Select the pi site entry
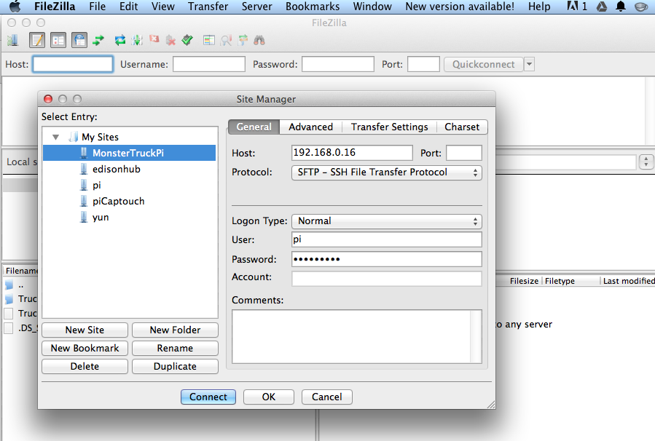The width and height of the screenshot is (655, 441). [96, 186]
